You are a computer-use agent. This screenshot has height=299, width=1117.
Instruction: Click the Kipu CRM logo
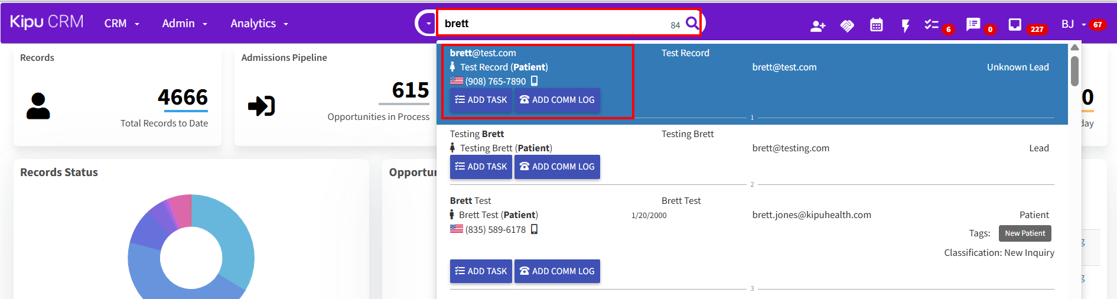(x=47, y=22)
